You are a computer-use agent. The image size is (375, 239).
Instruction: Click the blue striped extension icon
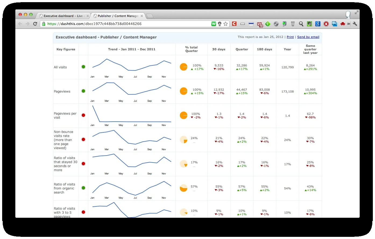tap(251, 24)
